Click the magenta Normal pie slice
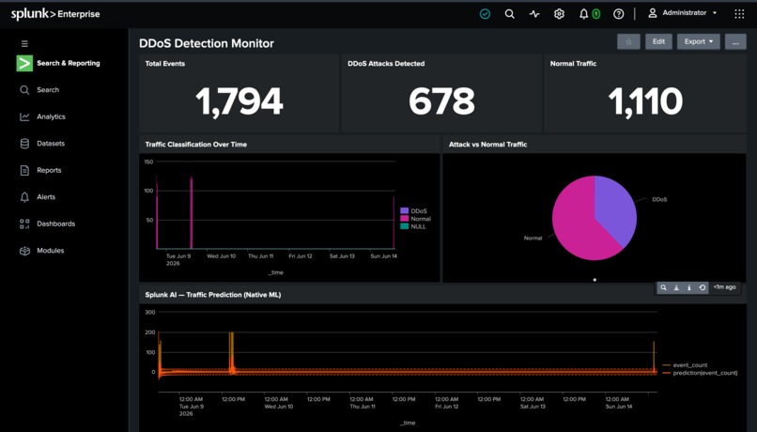This screenshot has height=432, width=757. [575, 224]
